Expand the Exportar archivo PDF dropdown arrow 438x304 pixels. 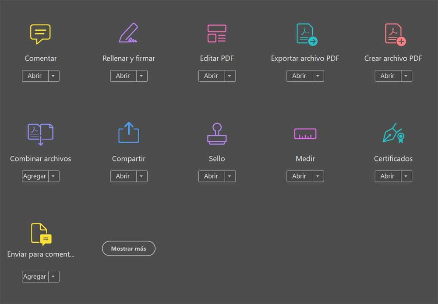[318, 76]
